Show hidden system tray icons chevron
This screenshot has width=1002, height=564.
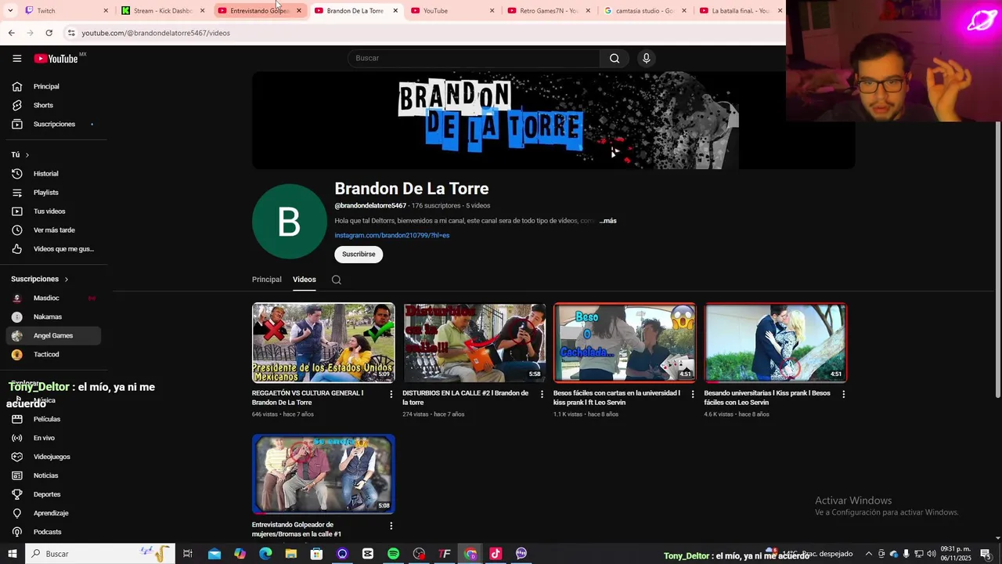868,554
